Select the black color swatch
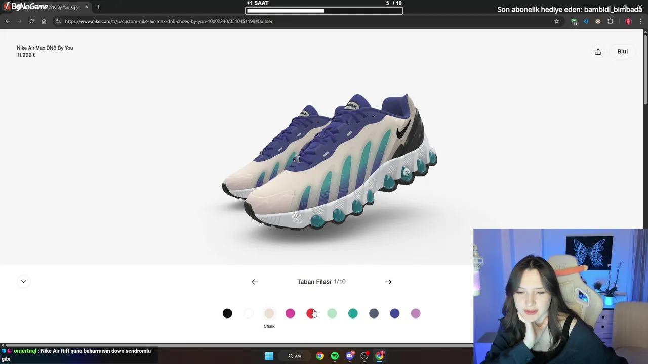 pos(227,313)
